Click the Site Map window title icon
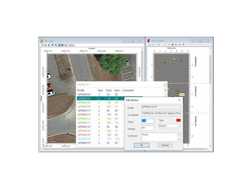Viewport: 252px width, 189px height. [x=42, y=41]
